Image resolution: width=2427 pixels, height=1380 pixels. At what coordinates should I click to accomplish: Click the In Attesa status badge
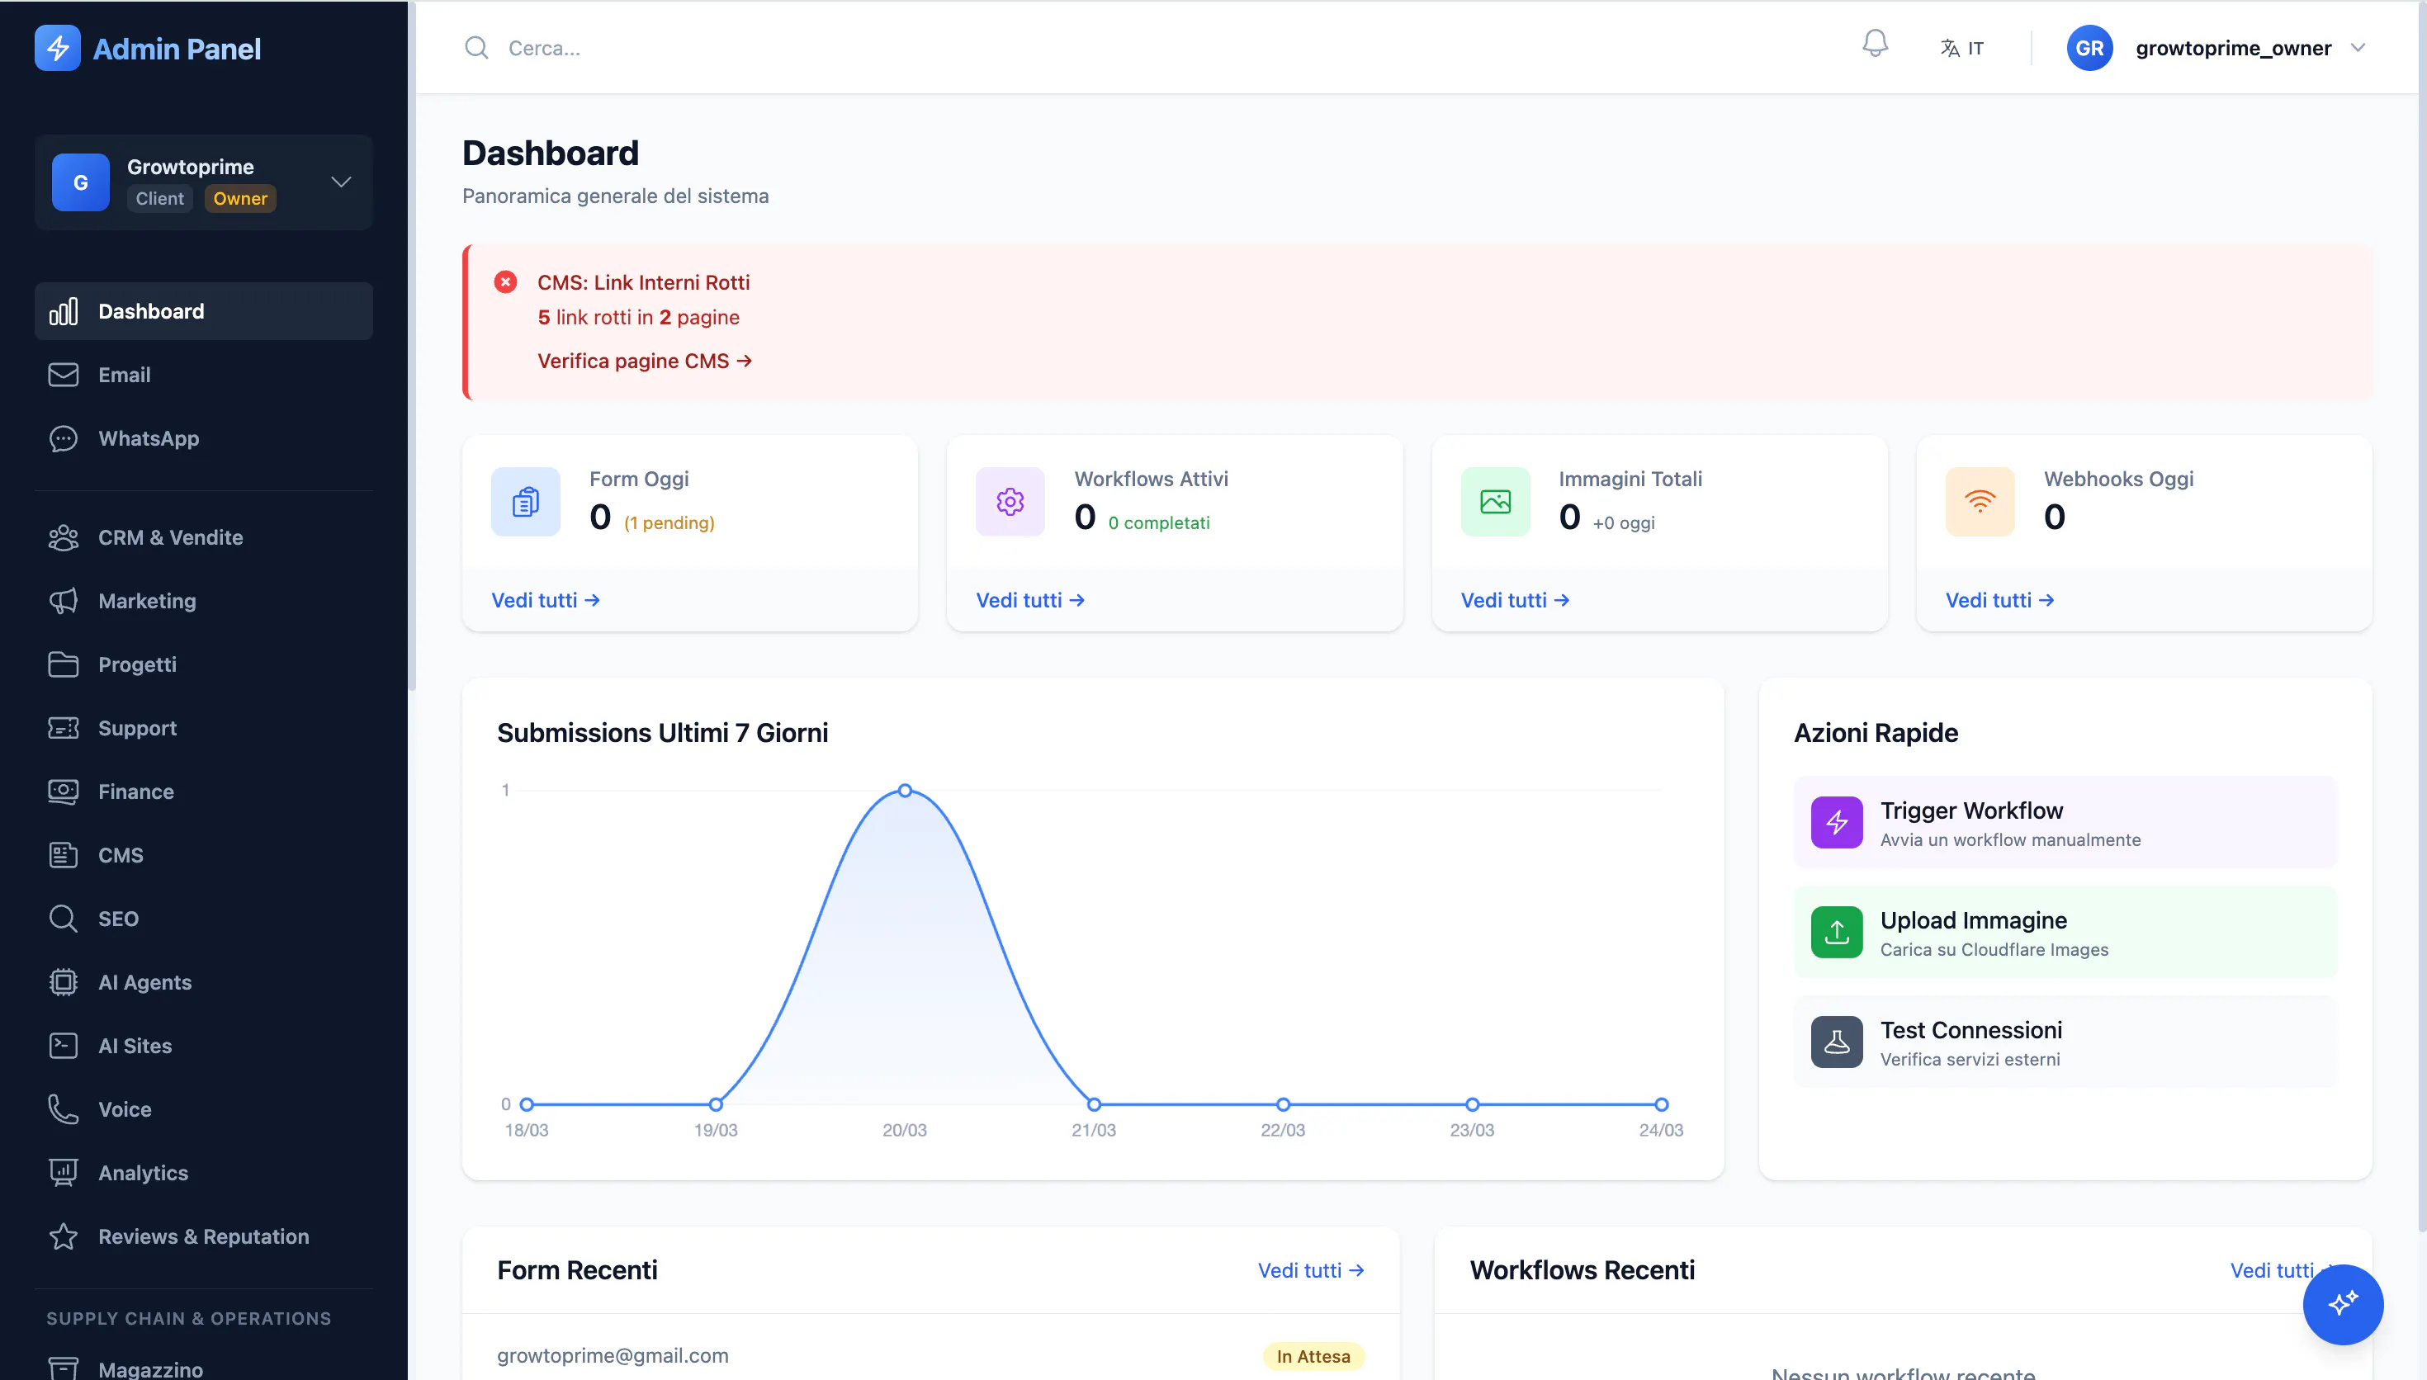tap(1313, 1356)
